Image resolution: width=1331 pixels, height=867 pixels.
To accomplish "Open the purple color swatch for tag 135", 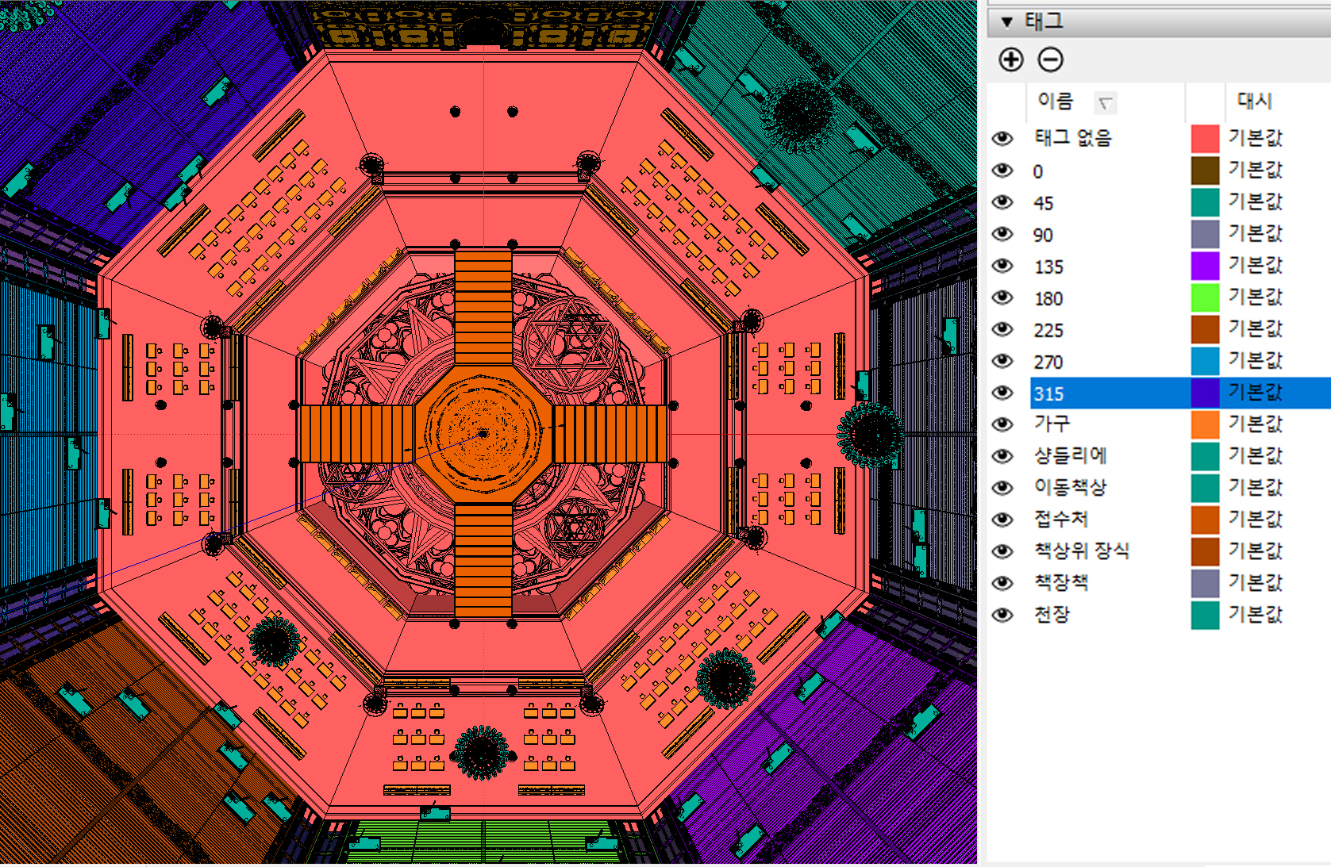I will pos(1204,266).
